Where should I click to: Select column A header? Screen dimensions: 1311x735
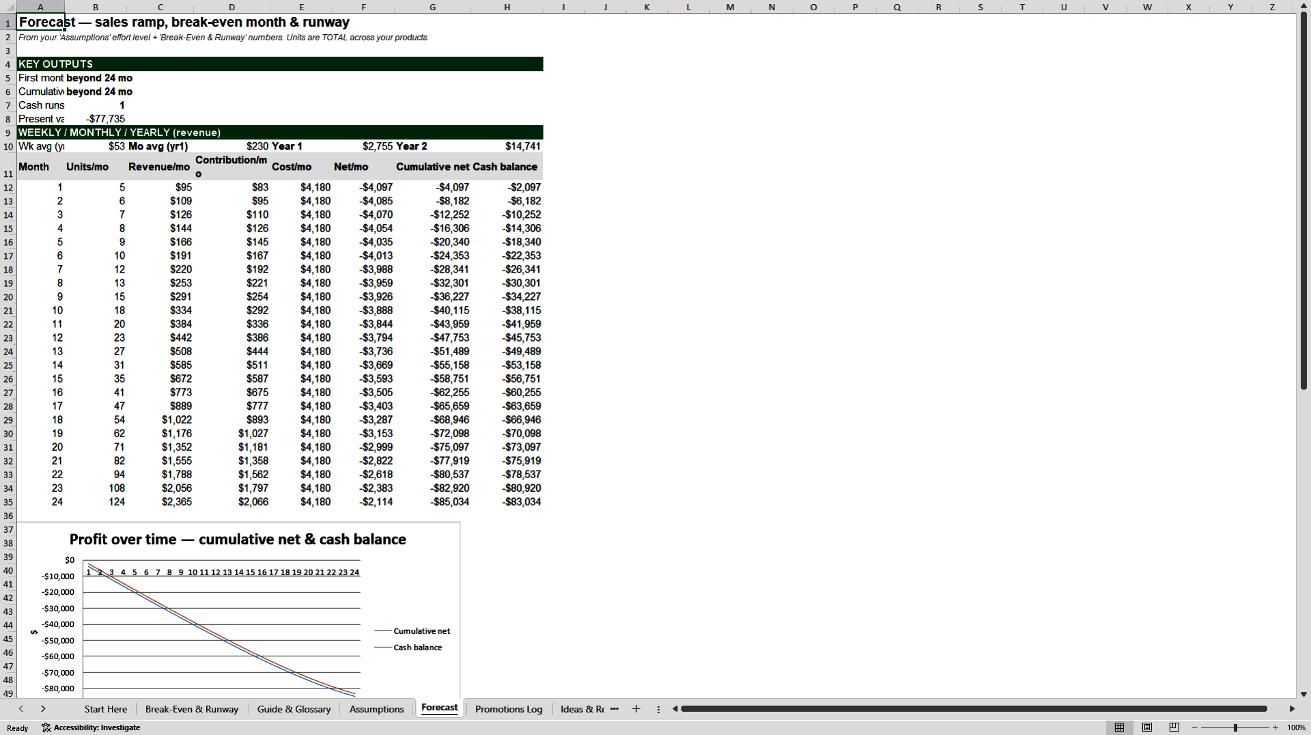40,7
